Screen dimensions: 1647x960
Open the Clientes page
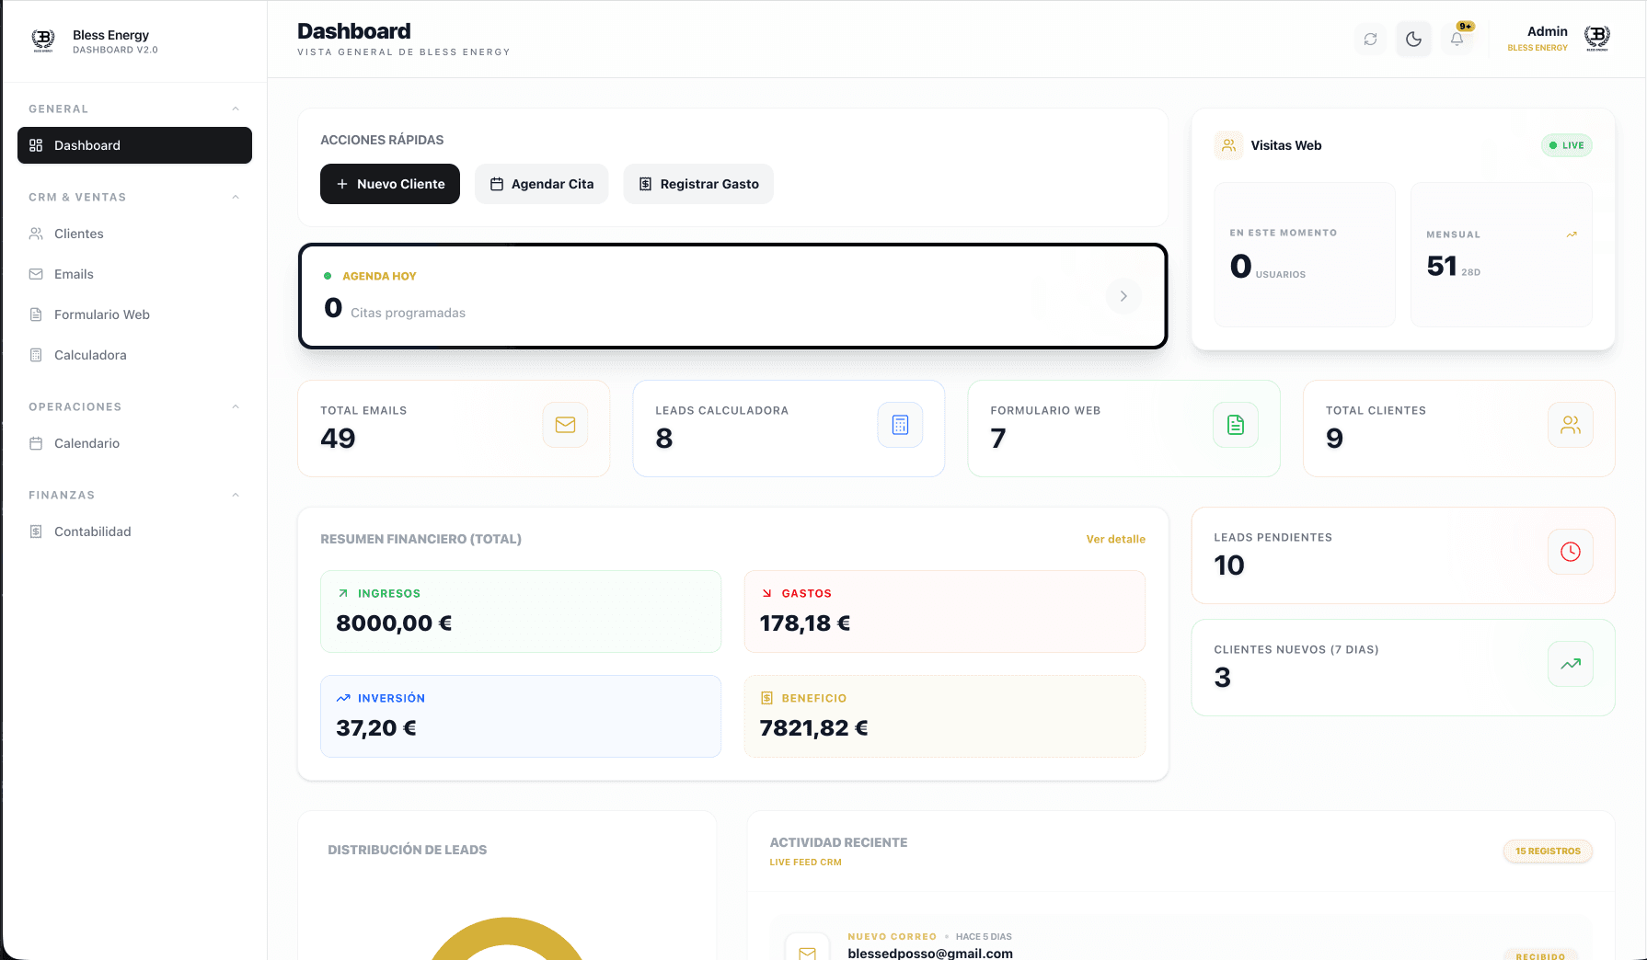tap(78, 233)
